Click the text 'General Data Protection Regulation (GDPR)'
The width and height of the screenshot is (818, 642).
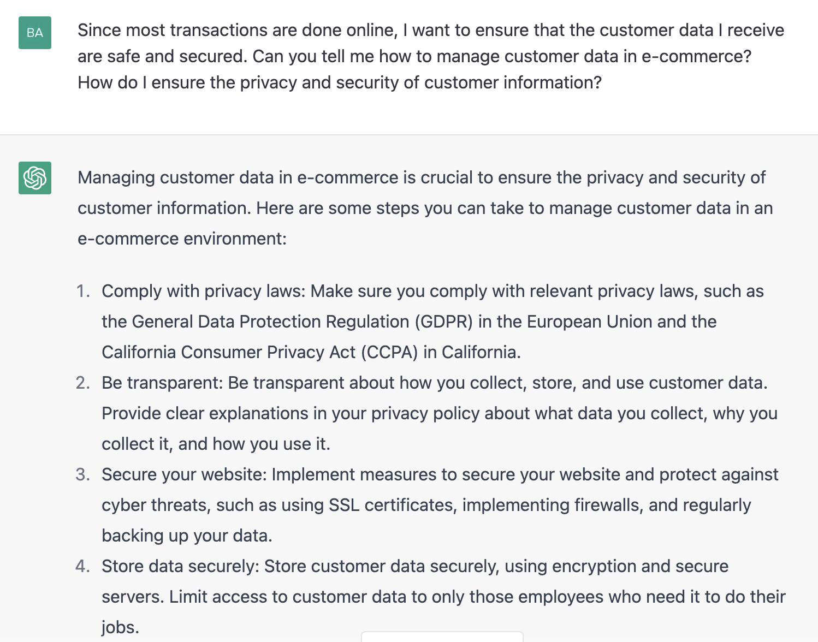303,322
